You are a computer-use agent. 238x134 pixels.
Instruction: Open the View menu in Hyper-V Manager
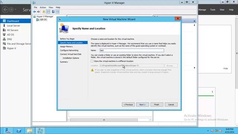coord(51,7)
